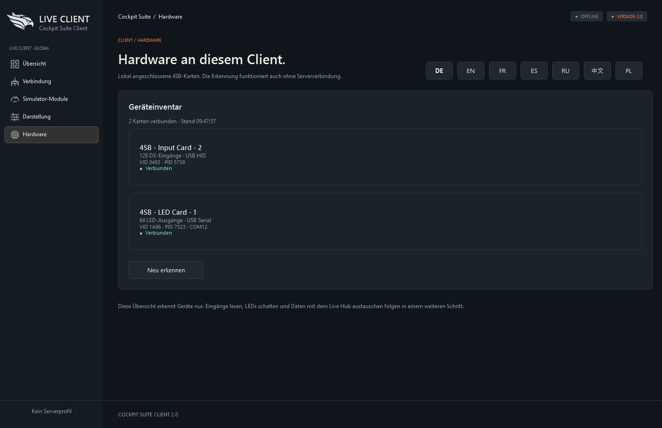Go to Verbindung in sidebar

pyautogui.click(x=52, y=82)
